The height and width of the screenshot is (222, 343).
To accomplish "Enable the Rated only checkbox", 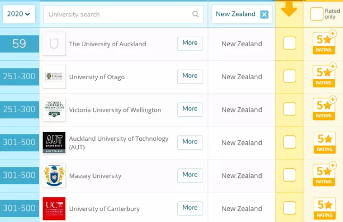I will coord(317,14).
